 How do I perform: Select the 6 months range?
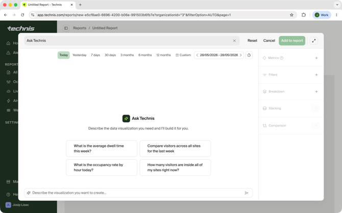145,55
